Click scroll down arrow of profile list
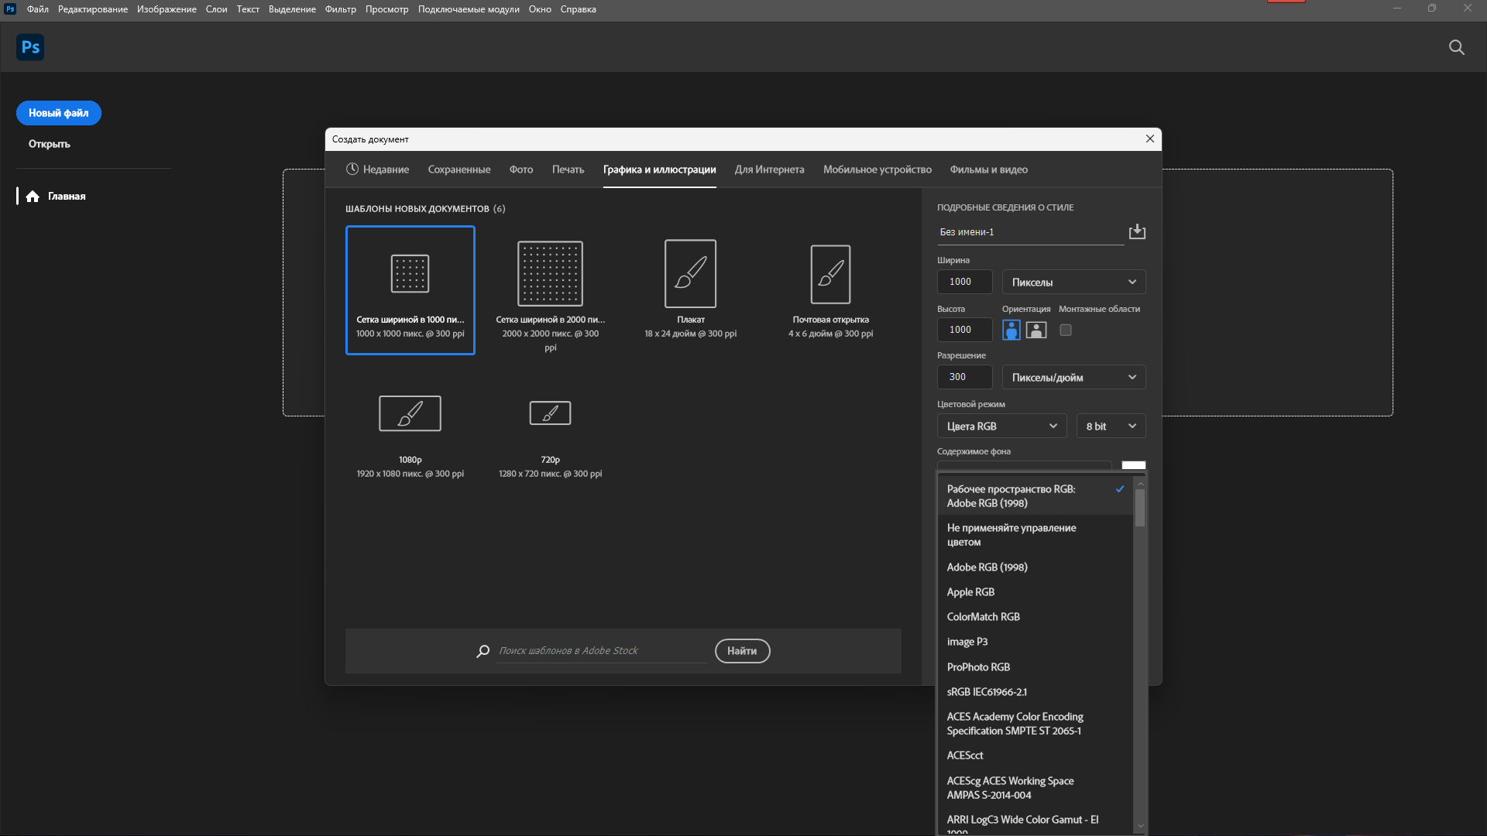The image size is (1487, 836). pos(1140,827)
